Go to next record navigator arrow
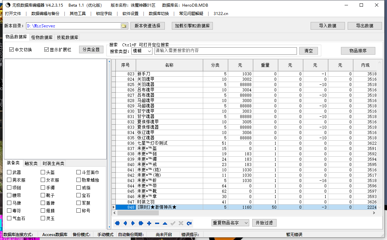The width and height of the screenshot is (387, 240). click(133, 223)
